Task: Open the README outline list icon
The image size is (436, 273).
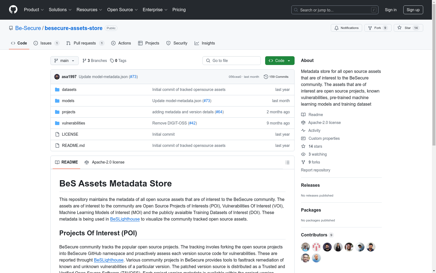Action: click(287, 162)
